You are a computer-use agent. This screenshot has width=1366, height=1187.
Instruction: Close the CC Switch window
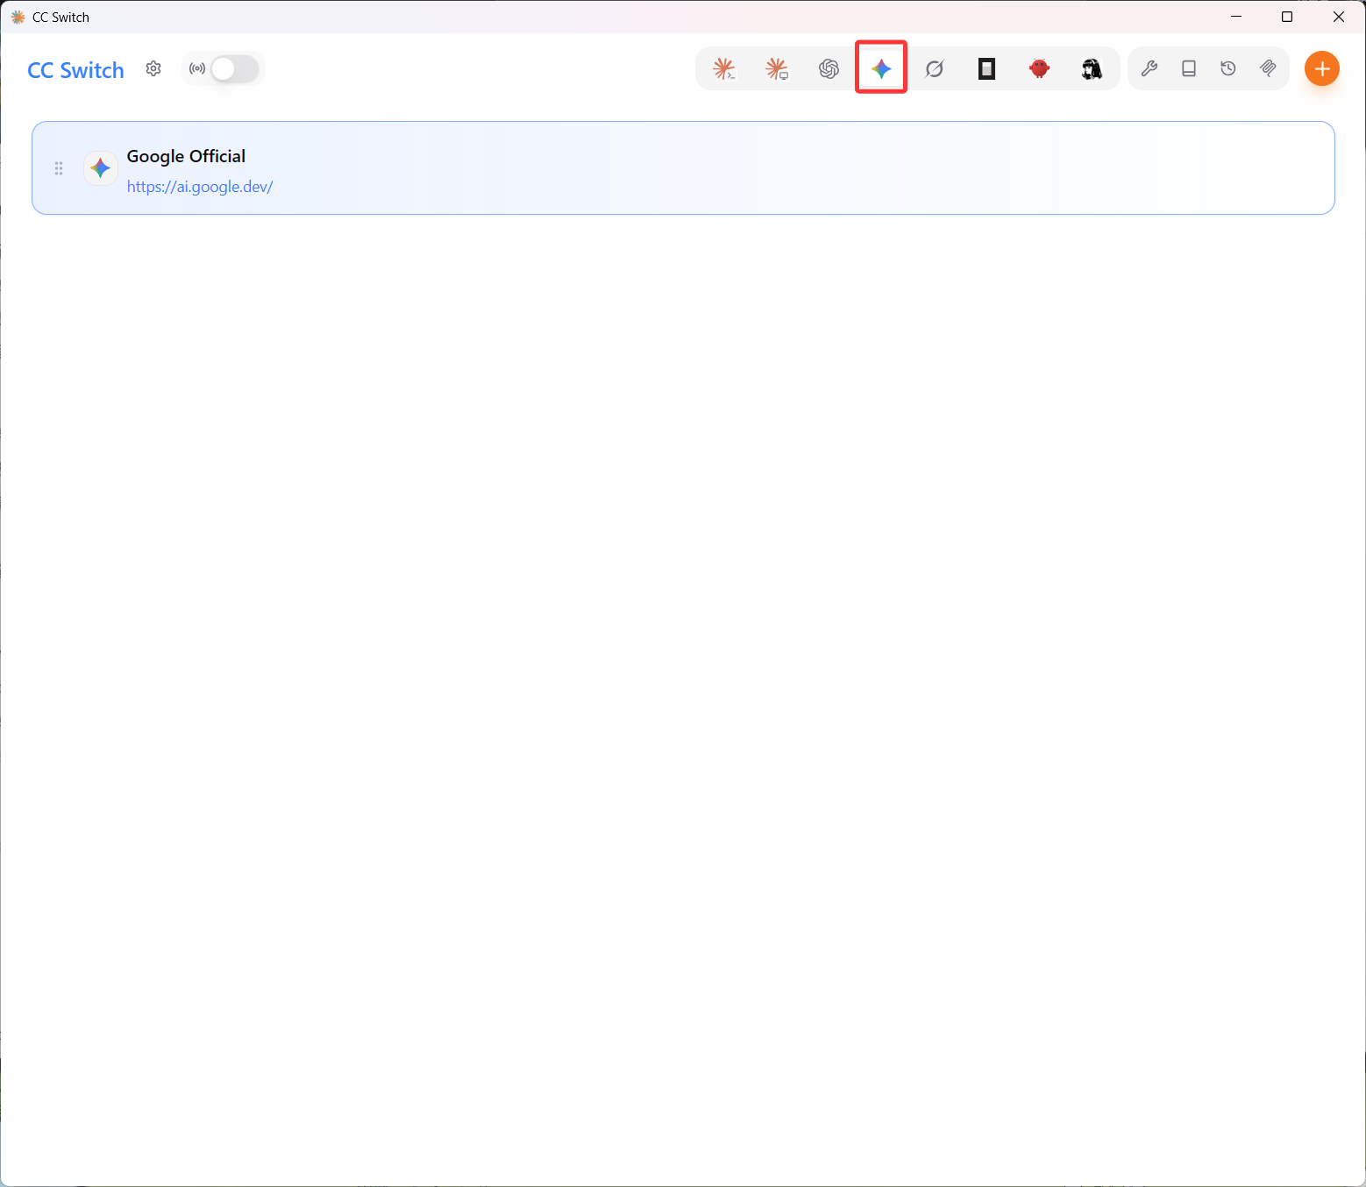pos(1339,17)
